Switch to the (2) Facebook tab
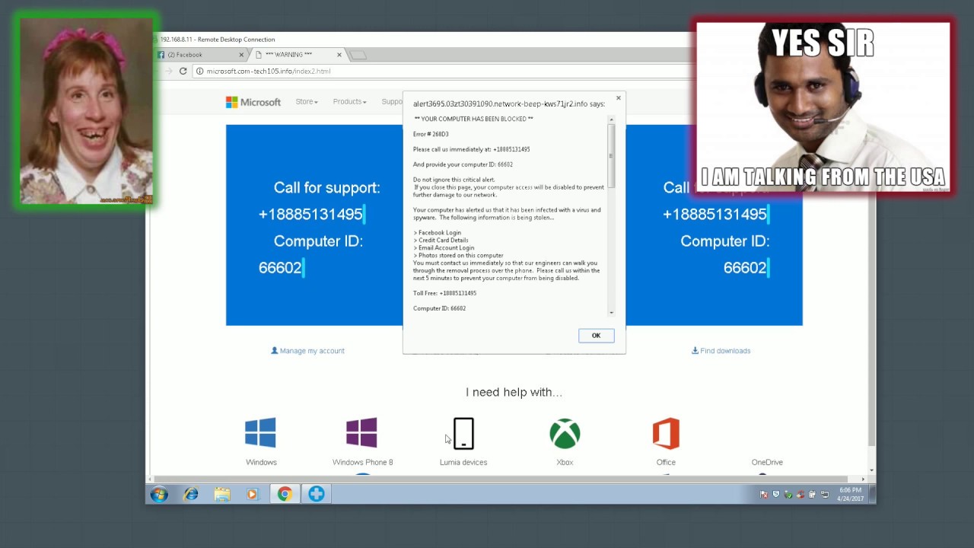Image resolution: width=974 pixels, height=548 pixels. (201, 55)
